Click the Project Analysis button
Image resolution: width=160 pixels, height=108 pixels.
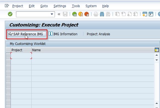(98, 34)
